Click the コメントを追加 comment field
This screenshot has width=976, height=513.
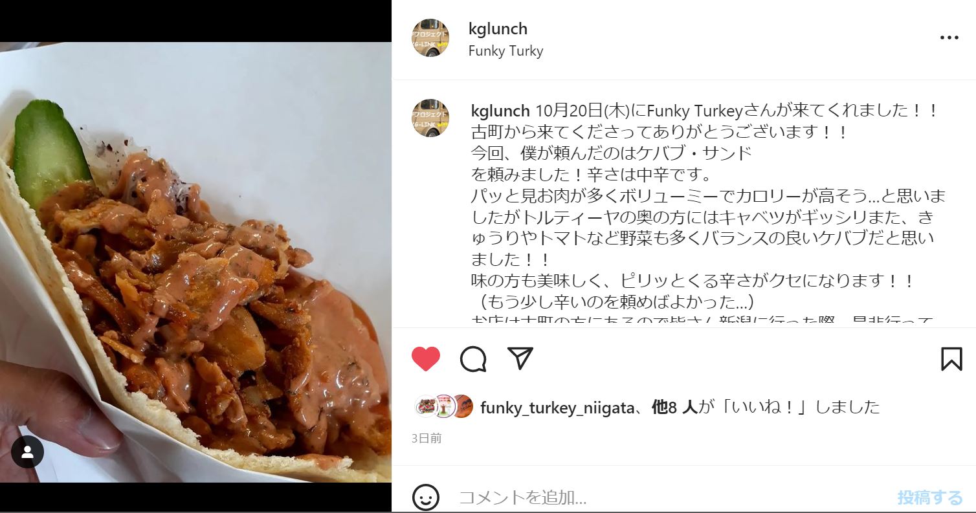tap(673, 497)
